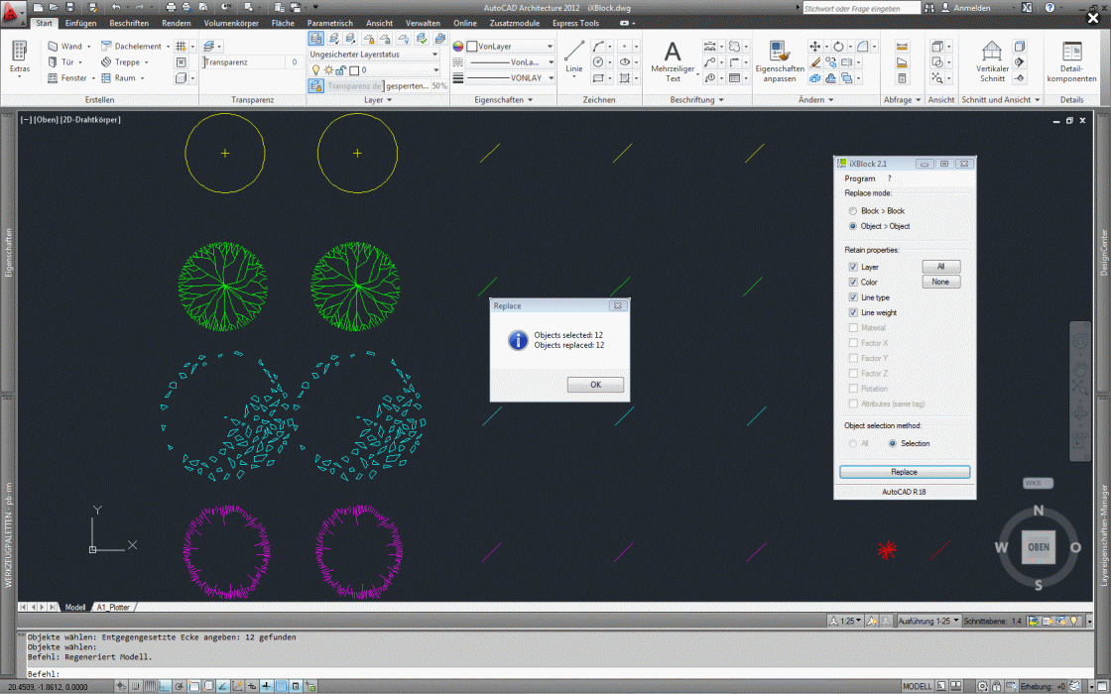Click OK in the Replace dialog

coord(595,385)
